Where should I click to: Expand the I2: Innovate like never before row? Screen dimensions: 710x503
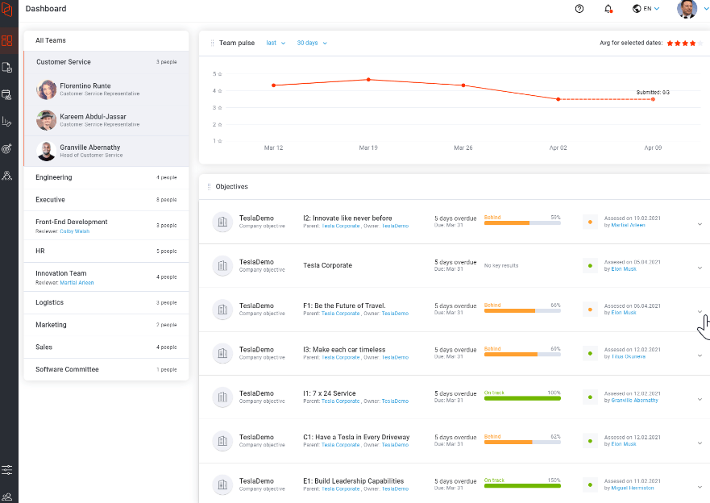(700, 223)
